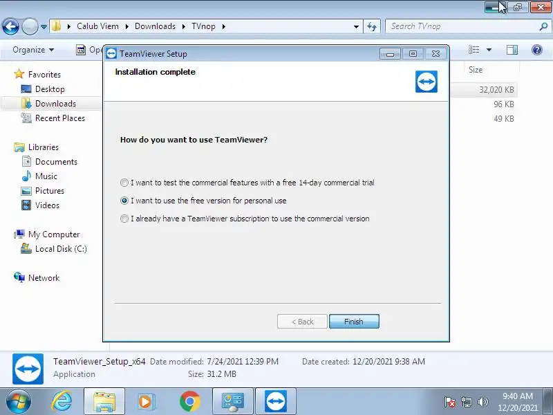Open Control Panel taskbar button

click(x=233, y=401)
